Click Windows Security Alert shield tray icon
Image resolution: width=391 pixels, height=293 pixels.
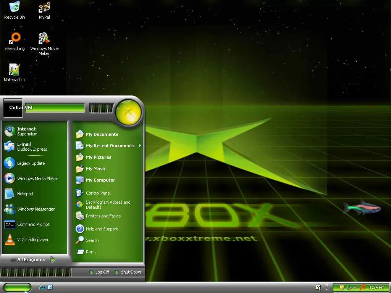click(x=342, y=287)
